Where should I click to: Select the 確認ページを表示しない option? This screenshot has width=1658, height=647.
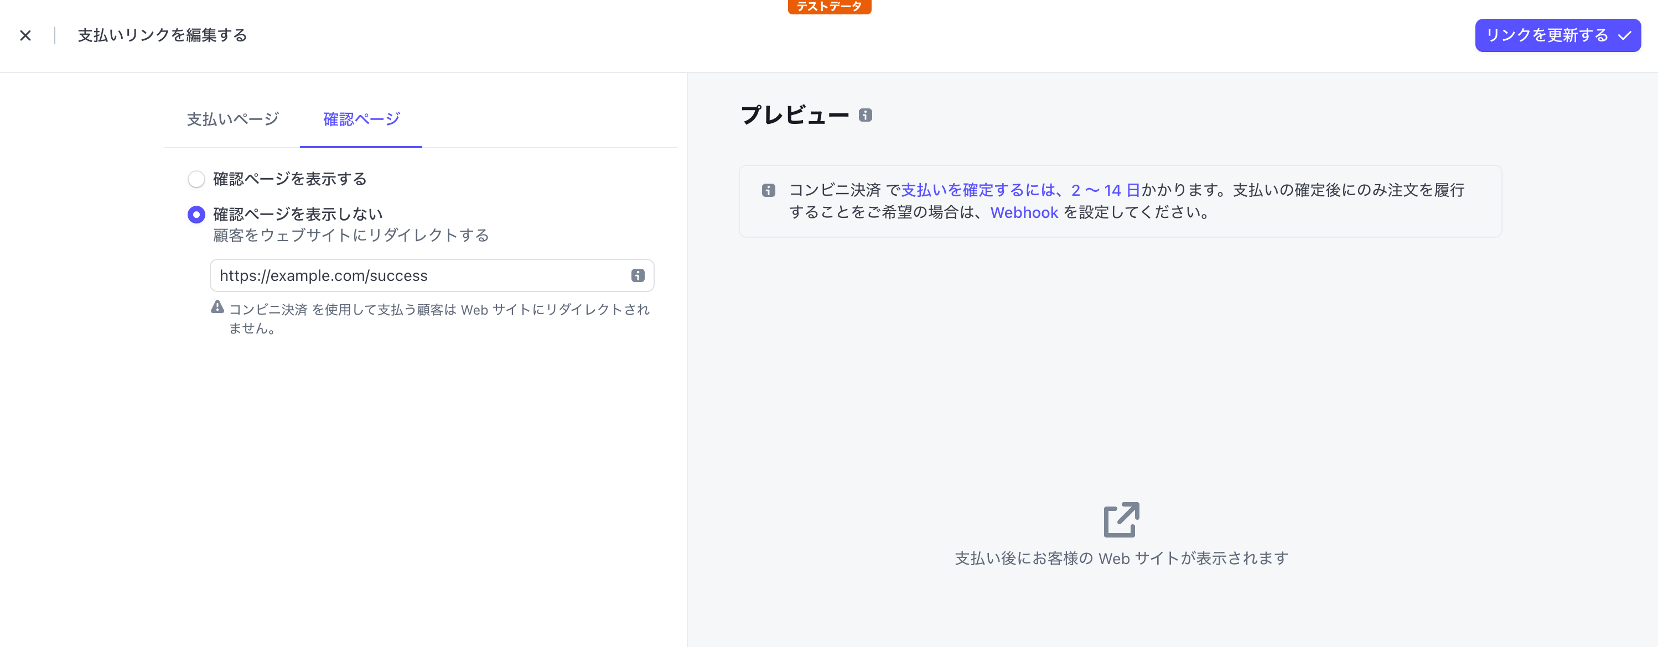click(x=196, y=214)
